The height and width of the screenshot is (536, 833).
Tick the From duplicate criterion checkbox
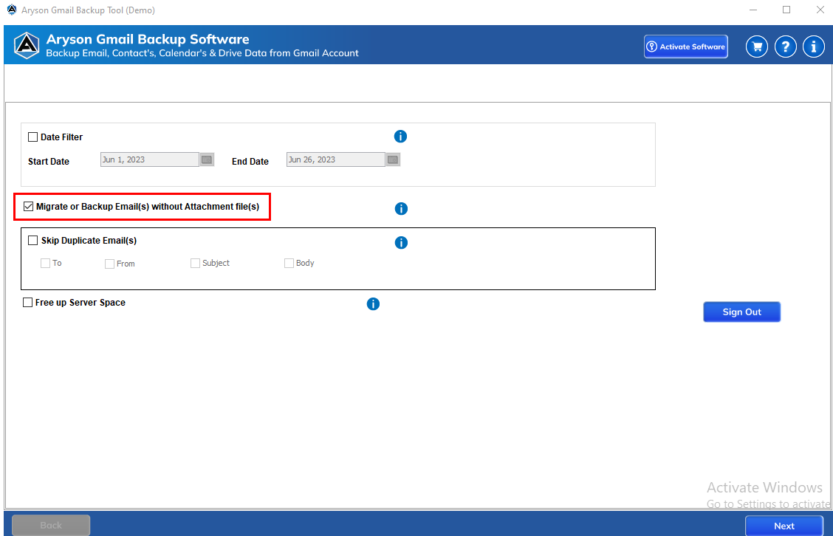coord(109,264)
